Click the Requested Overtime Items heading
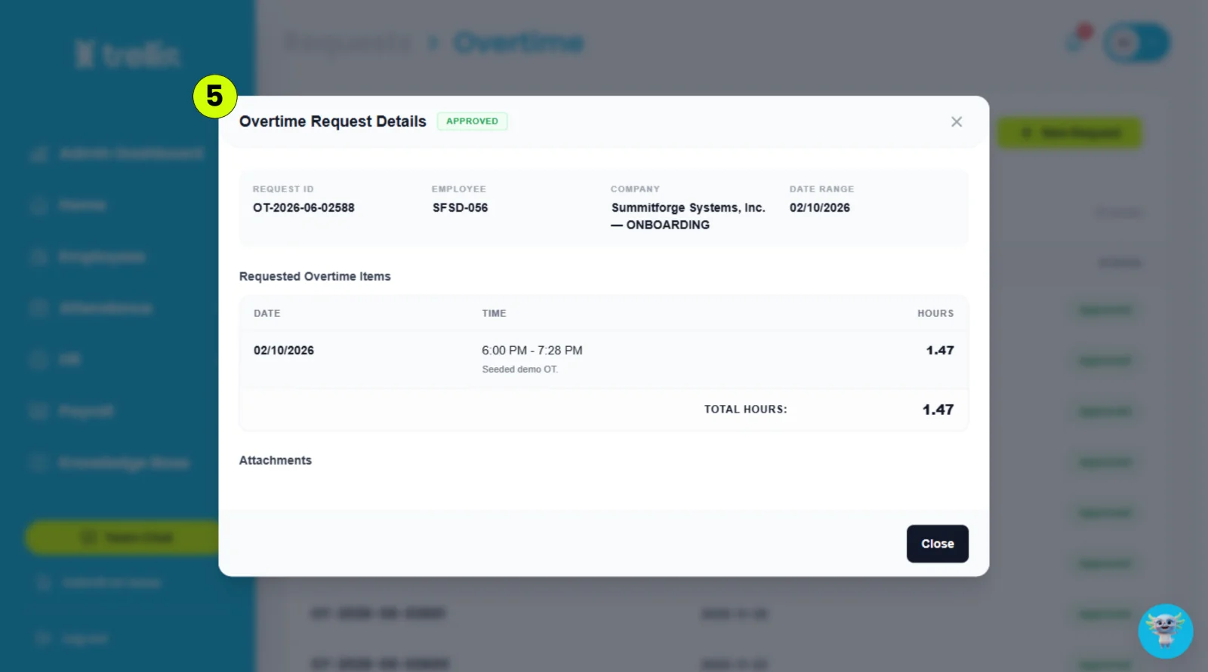Viewport: 1208px width, 672px height. coord(315,276)
